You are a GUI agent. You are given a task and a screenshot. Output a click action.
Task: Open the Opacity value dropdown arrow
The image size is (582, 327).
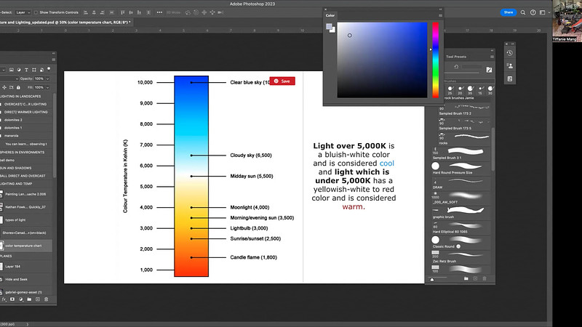coord(47,78)
